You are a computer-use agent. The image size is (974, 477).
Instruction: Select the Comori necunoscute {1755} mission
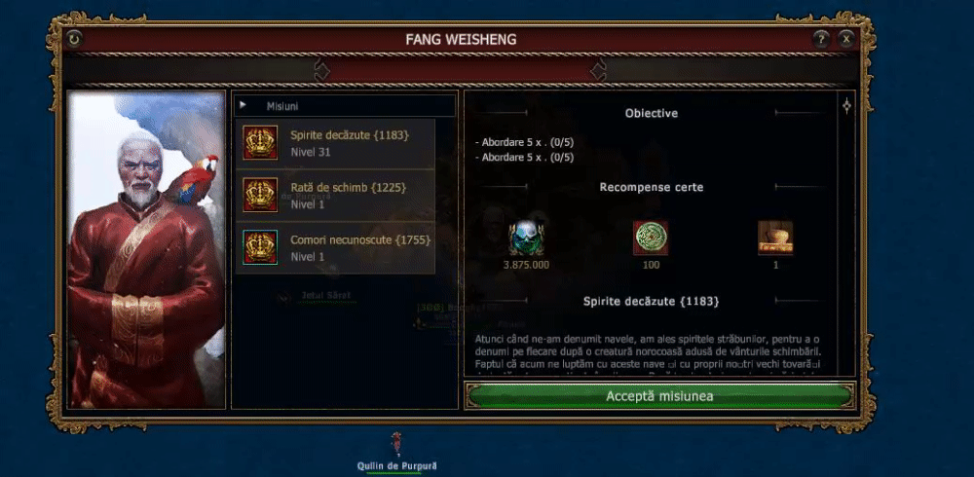coord(335,247)
